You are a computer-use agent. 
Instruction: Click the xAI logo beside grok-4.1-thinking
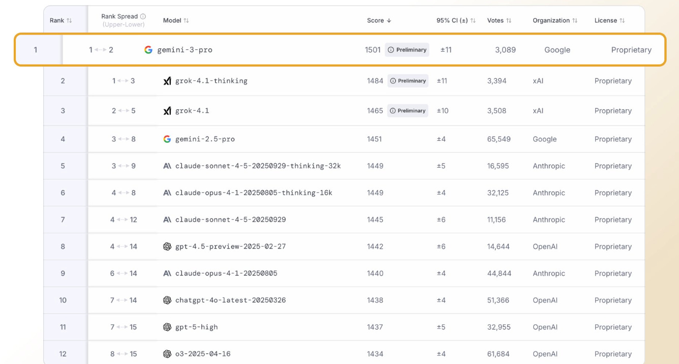click(x=167, y=81)
